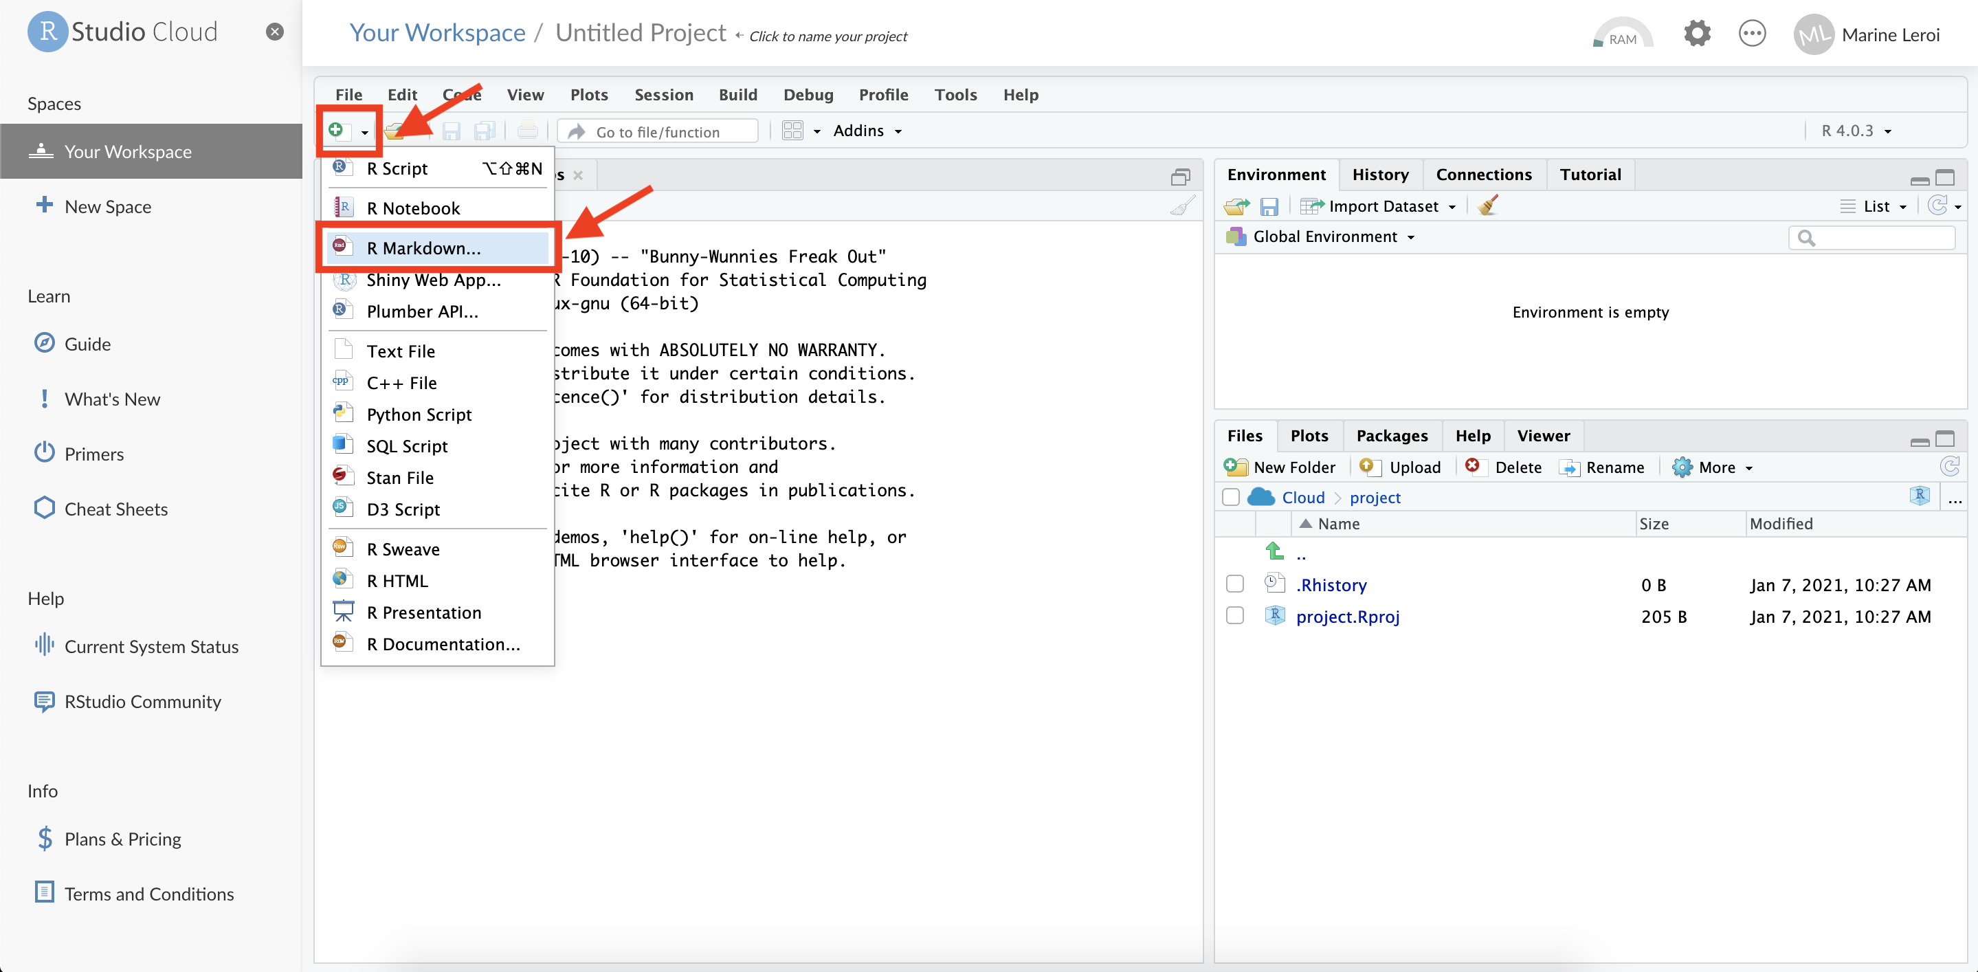Click the Delete button in Files

(x=1502, y=467)
